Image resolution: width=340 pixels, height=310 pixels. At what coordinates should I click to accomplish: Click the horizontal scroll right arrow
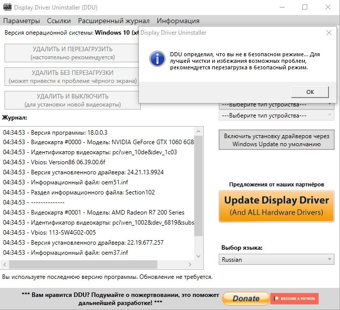point(190,264)
